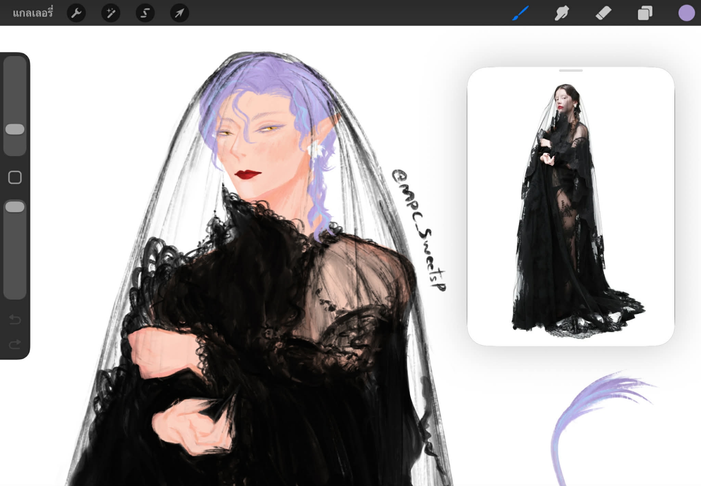Select the Eraser tool

coord(603,13)
